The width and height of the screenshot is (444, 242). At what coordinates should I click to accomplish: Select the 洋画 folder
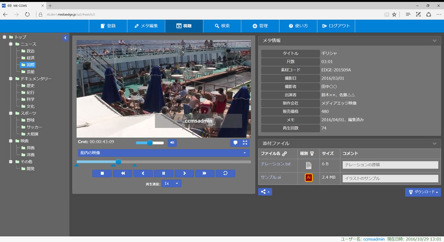point(28,155)
